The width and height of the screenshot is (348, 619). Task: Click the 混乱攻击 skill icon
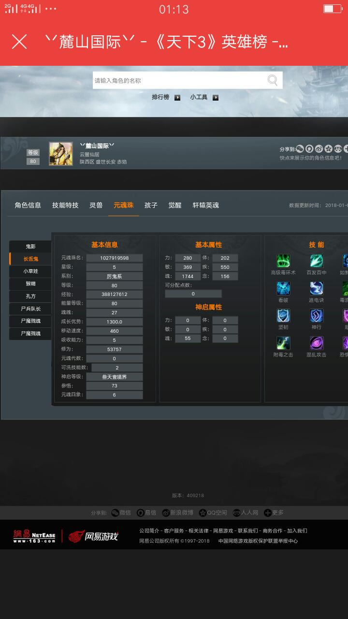(x=317, y=343)
